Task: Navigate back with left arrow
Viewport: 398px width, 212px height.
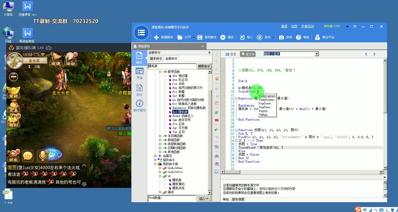Action: [366, 54]
